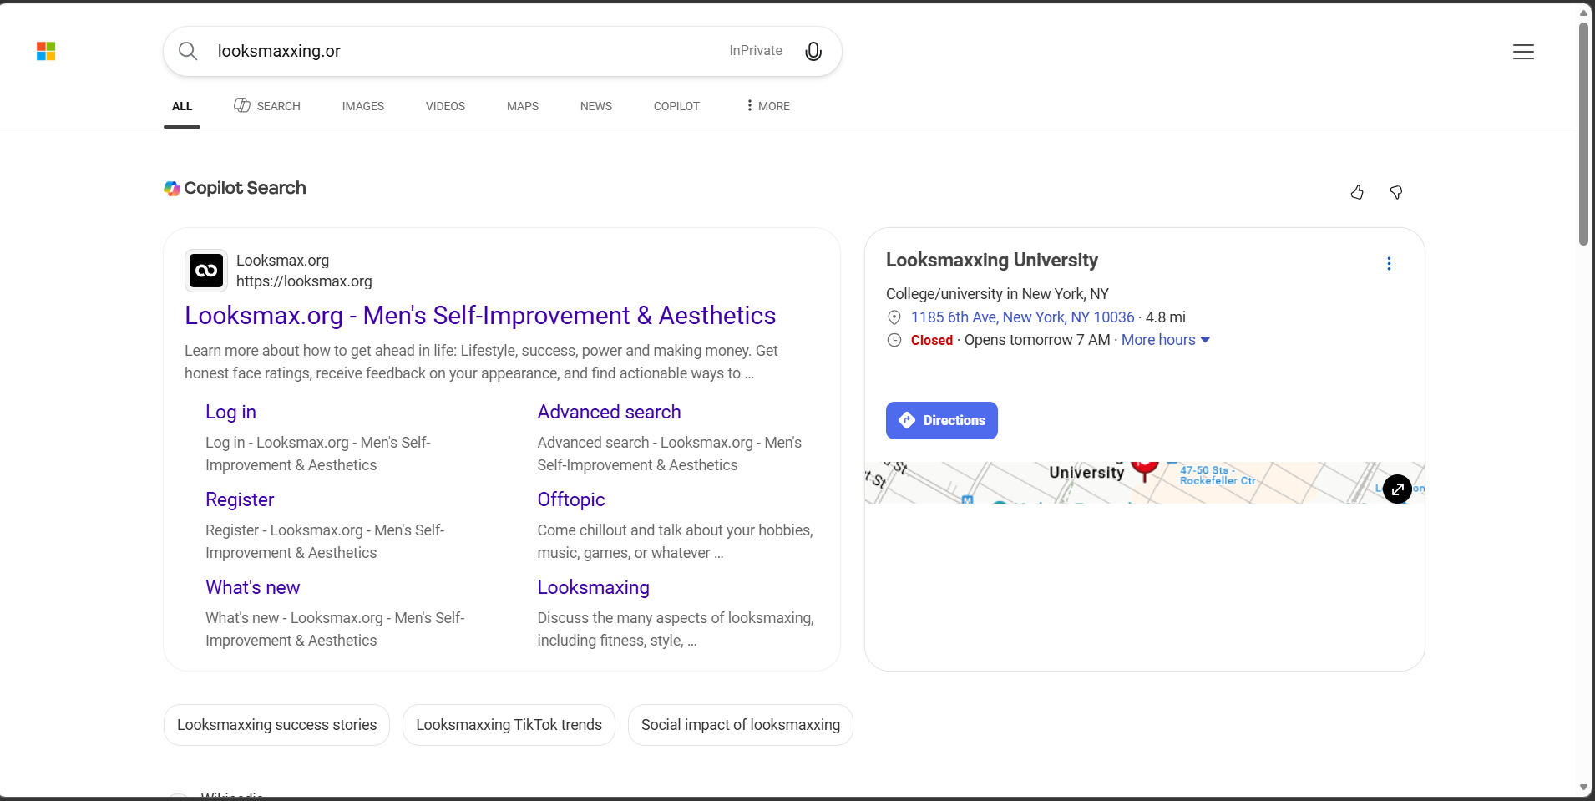Open the Looksmaxing forum sitelink
The height and width of the screenshot is (801, 1595).
pos(594,587)
